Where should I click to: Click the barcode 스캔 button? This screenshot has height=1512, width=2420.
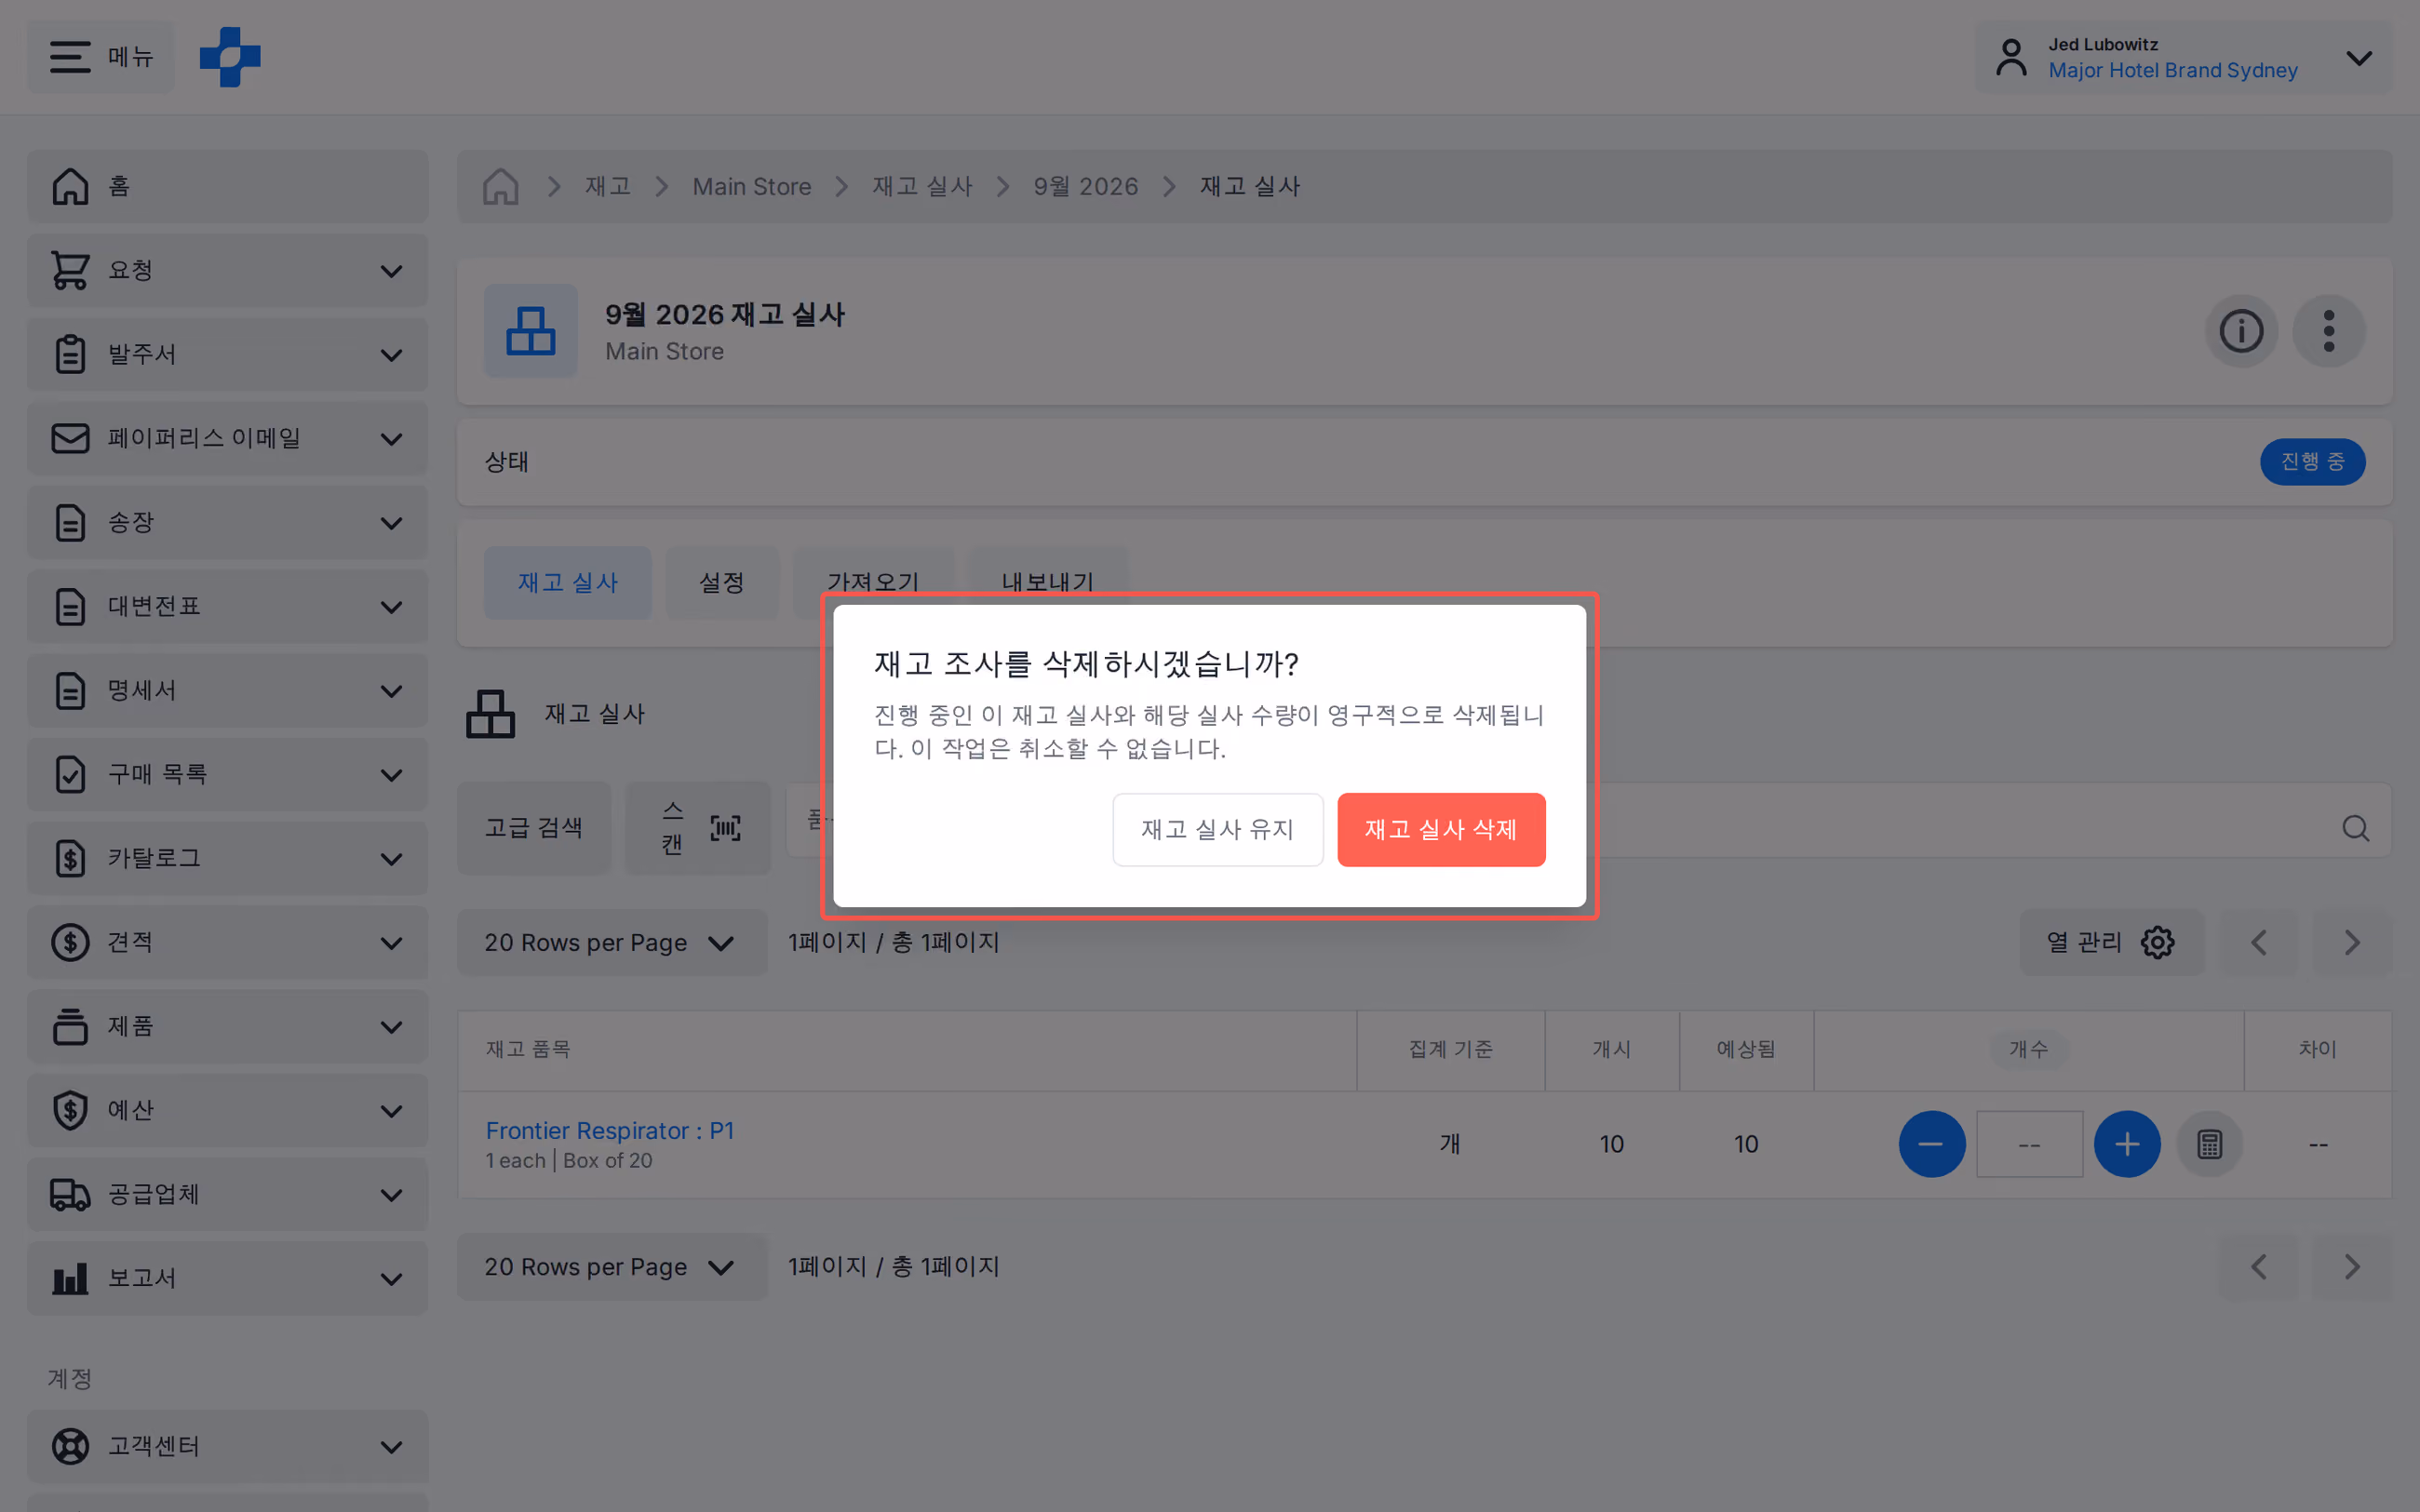click(x=698, y=828)
